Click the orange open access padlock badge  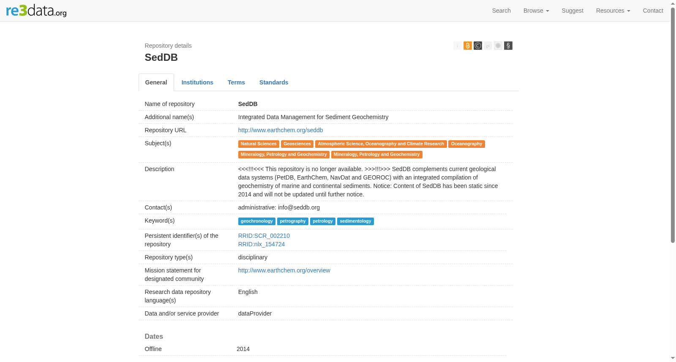(468, 46)
